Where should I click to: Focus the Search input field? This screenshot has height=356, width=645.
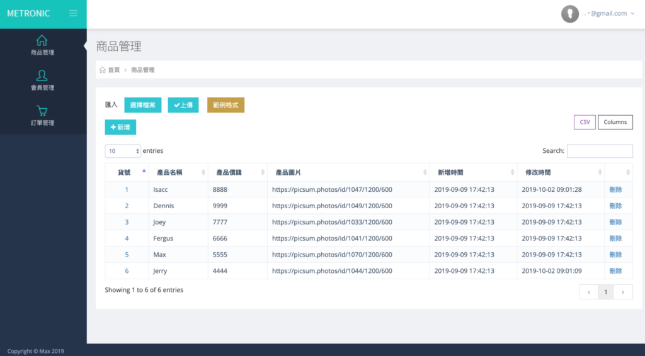(x=600, y=151)
